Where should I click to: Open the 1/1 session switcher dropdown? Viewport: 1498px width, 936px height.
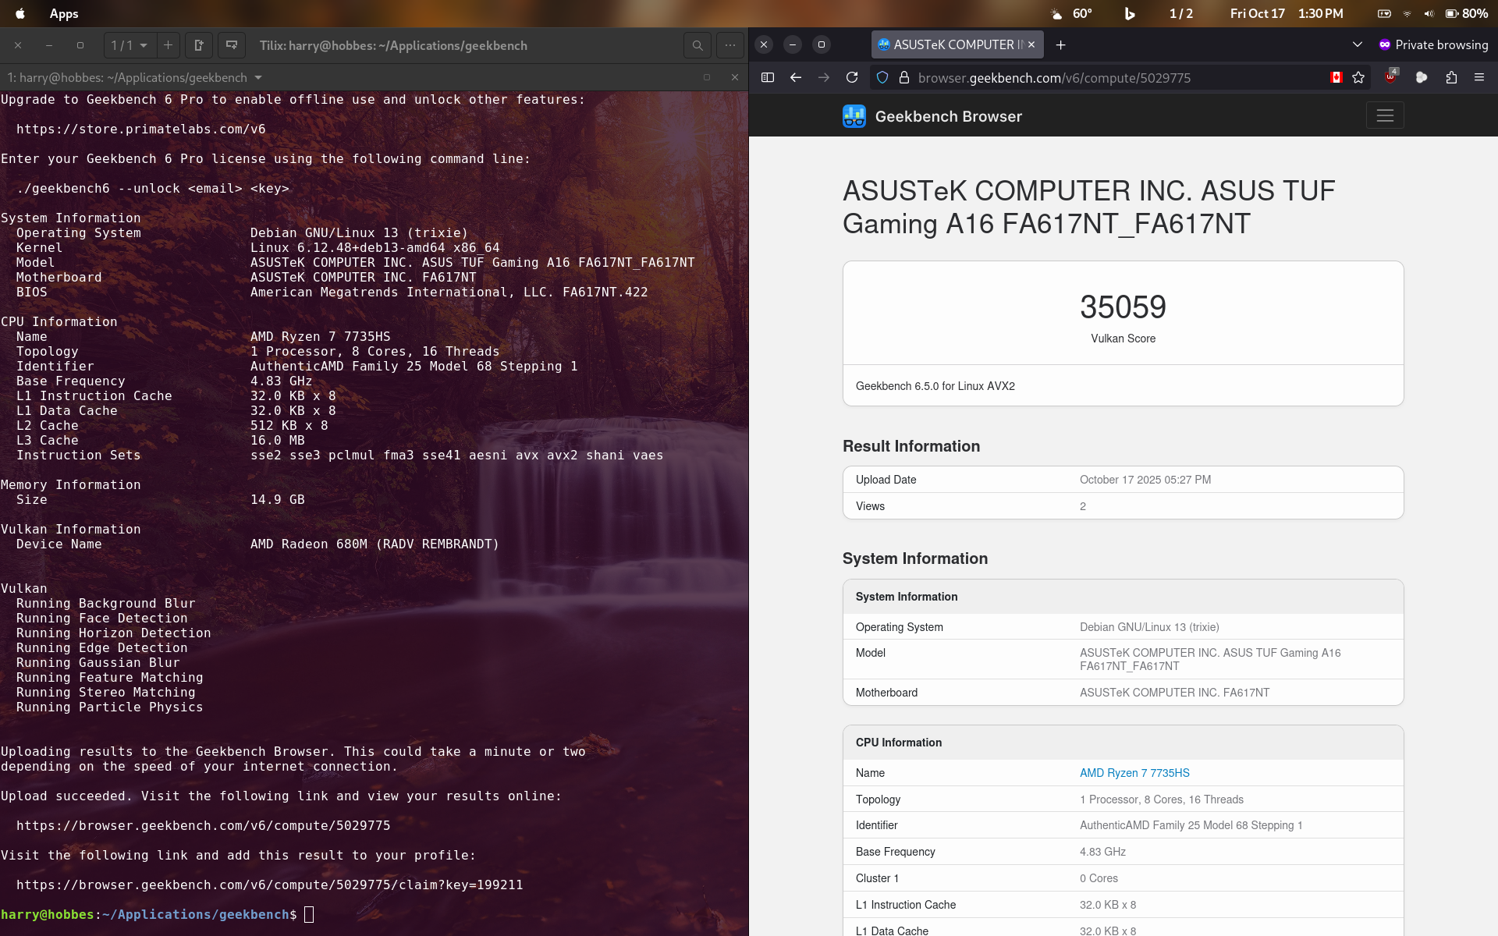pos(130,45)
